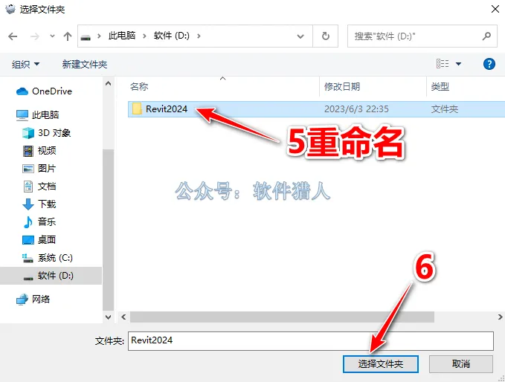Click the 文件夹 type cell

tap(445, 109)
